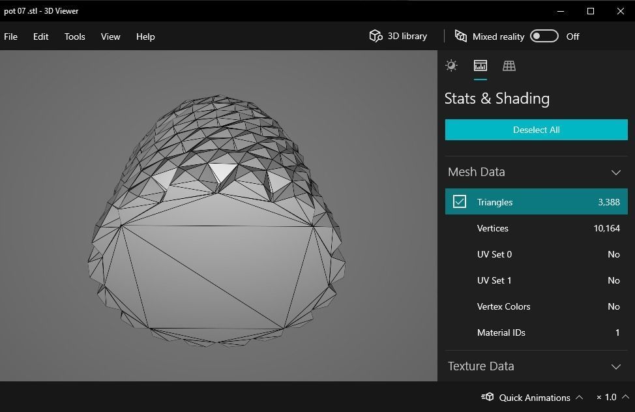Select the UV Set 0 row
Viewport: 635px width, 412px height.
[x=536, y=254]
